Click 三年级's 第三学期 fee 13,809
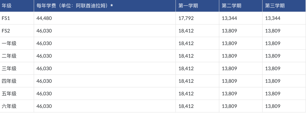This screenshot has width=306, height=114. [x=273, y=68]
